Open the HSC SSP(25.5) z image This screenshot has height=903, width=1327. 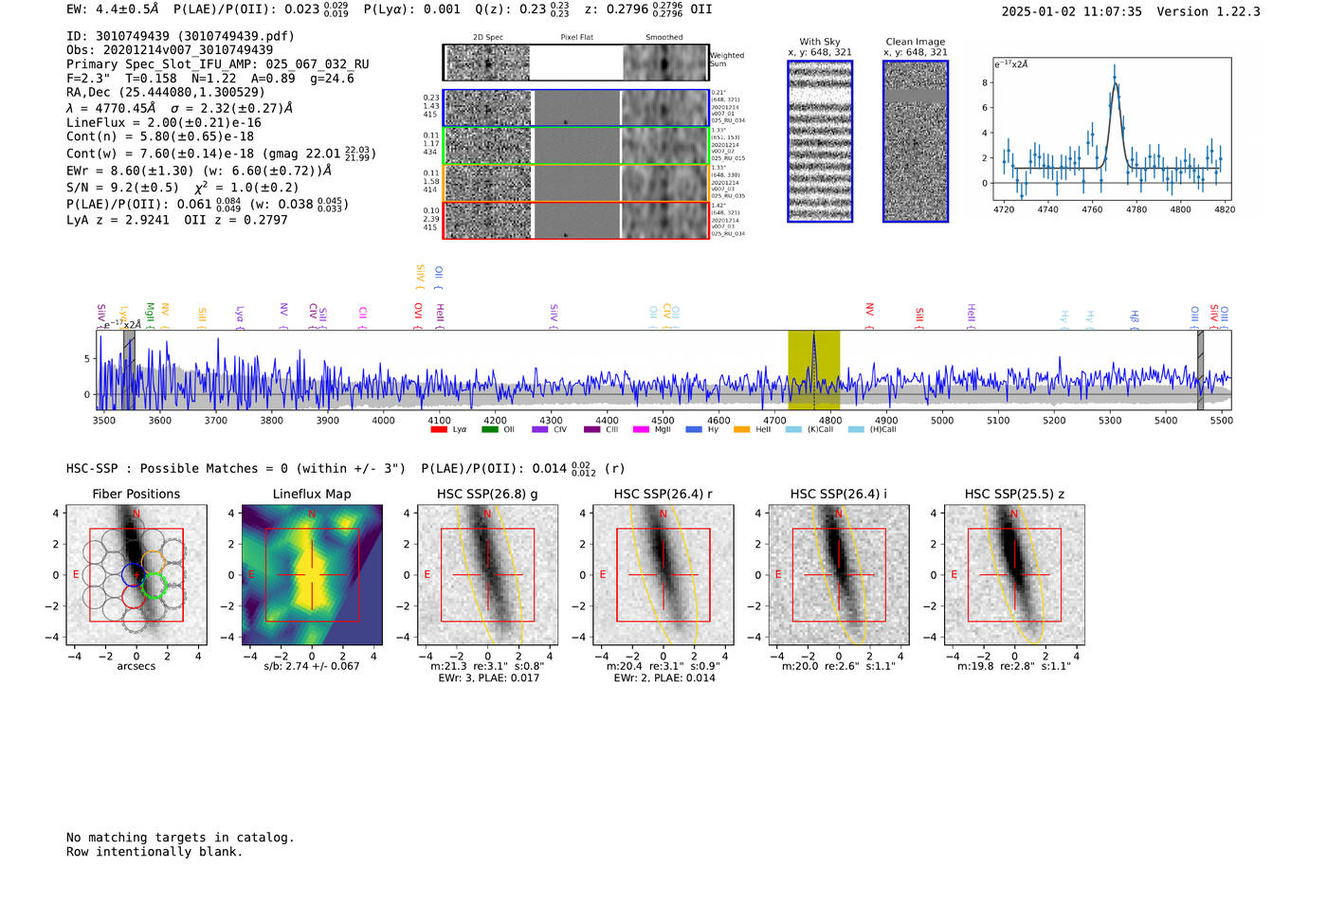pyautogui.click(x=1014, y=574)
